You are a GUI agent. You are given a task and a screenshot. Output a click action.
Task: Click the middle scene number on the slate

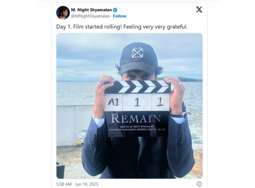137,102
